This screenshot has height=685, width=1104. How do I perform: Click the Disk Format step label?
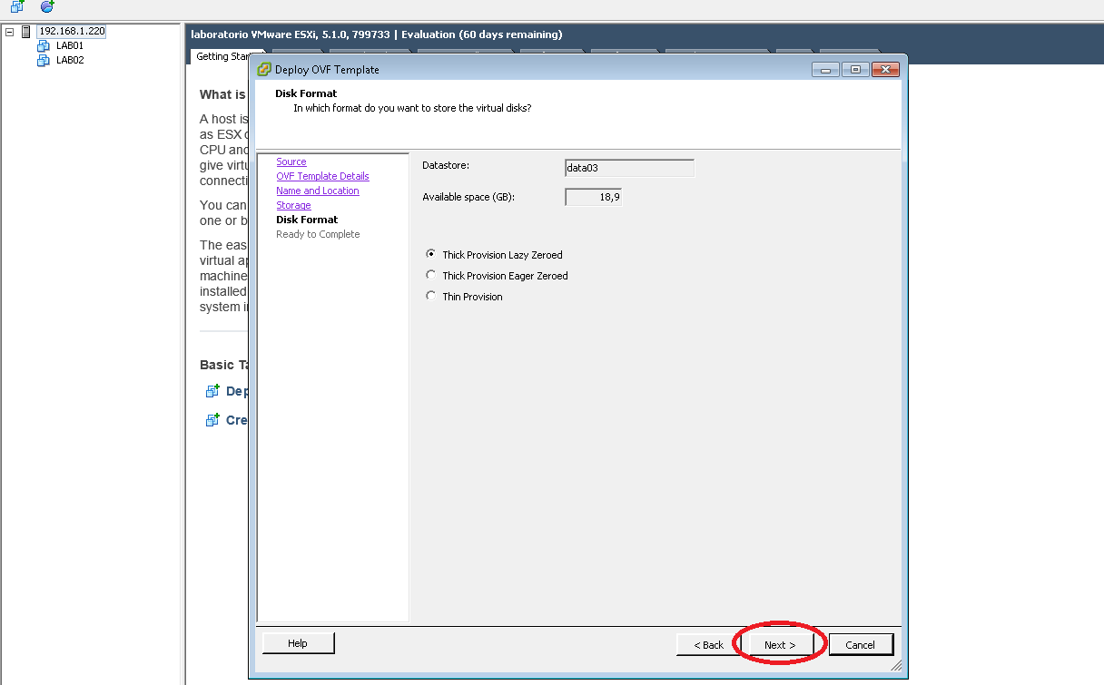(307, 220)
